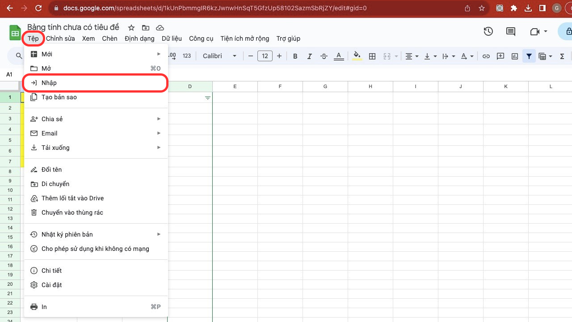Viewport: 572px width, 322px height.
Task: Open Chi tiết document details
Action: pyautogui.click(x=96, y=271)
